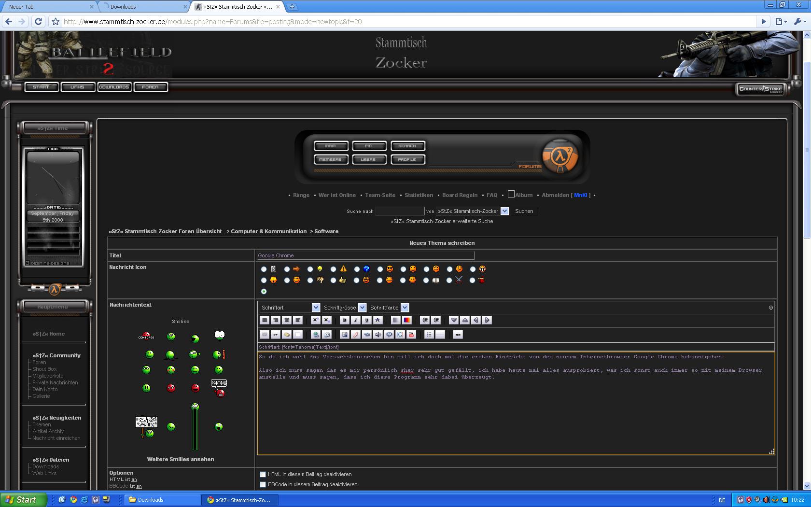This screenshot has height=507, width=811.
Task: Open the FOREN navigation menu button
Action: (151, 87)
